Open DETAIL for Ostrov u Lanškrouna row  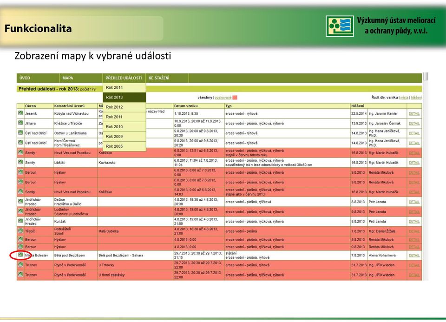414,133
